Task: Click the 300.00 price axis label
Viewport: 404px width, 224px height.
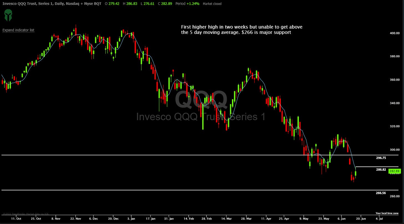Action: [395, 150]
